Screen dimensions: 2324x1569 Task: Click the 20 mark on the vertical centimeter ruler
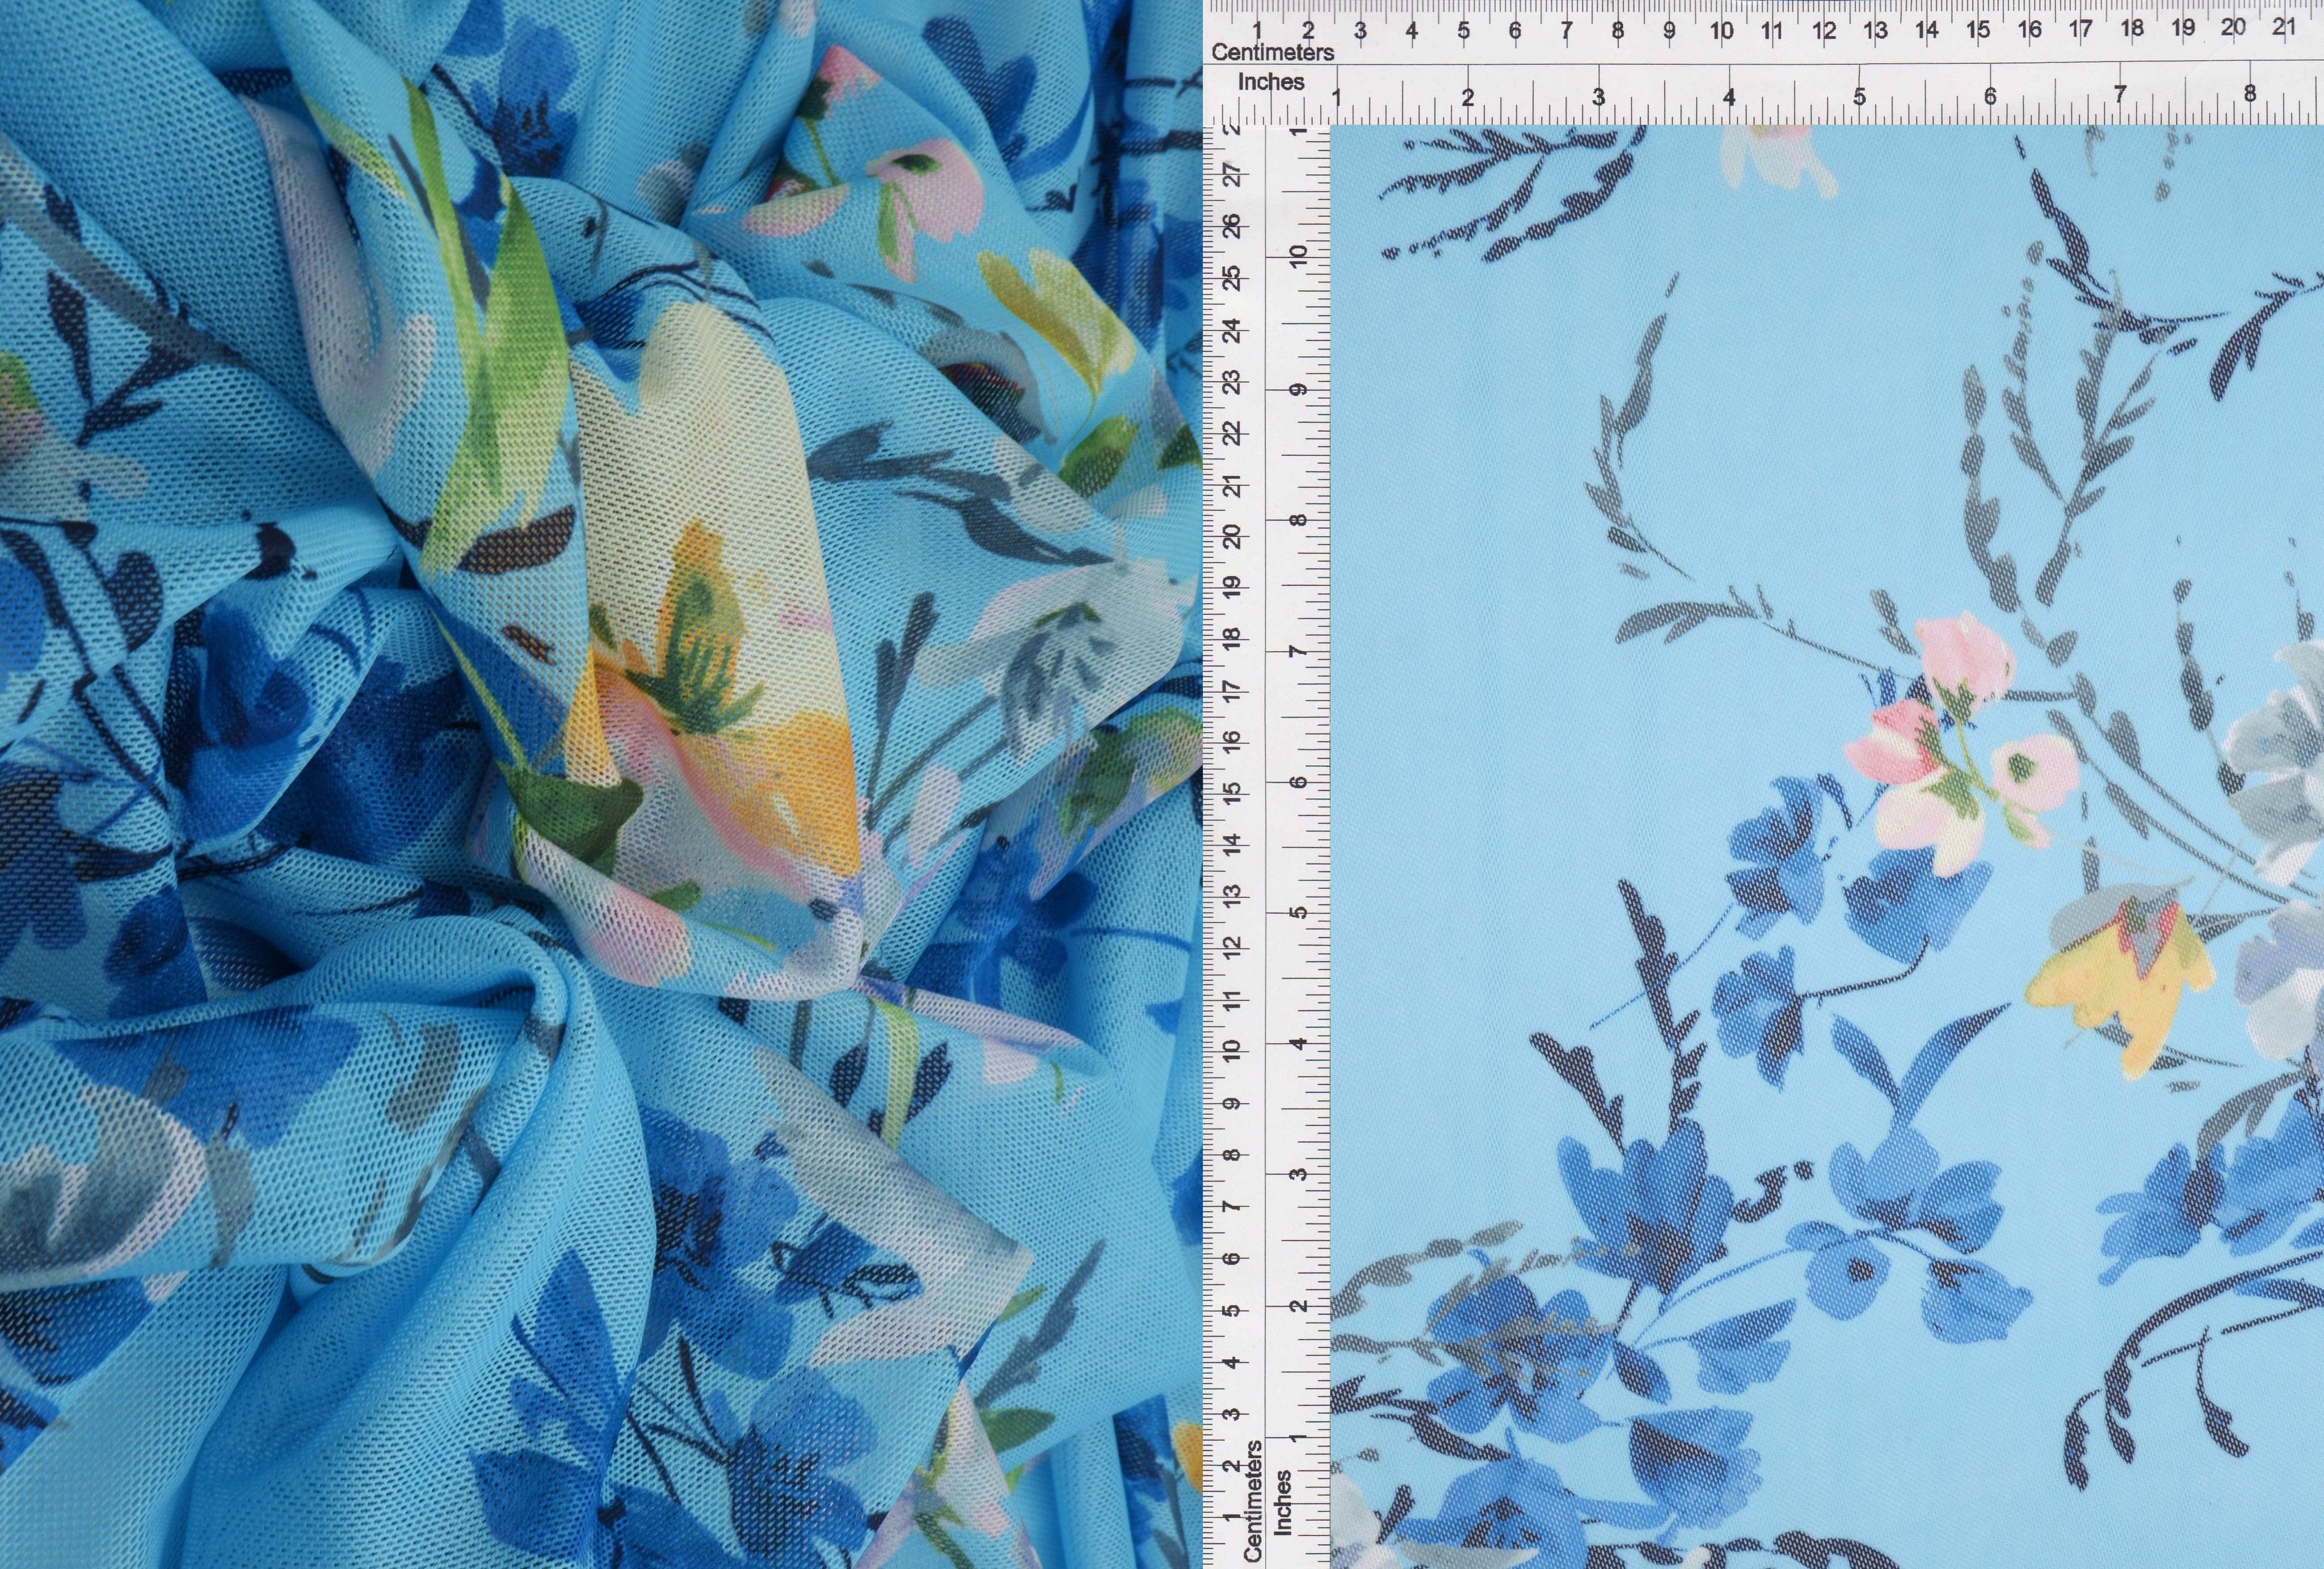(1233, 536)
